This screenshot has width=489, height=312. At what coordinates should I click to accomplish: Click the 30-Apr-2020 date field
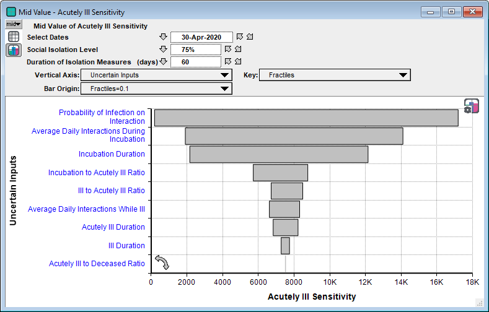tap(201, 37)
